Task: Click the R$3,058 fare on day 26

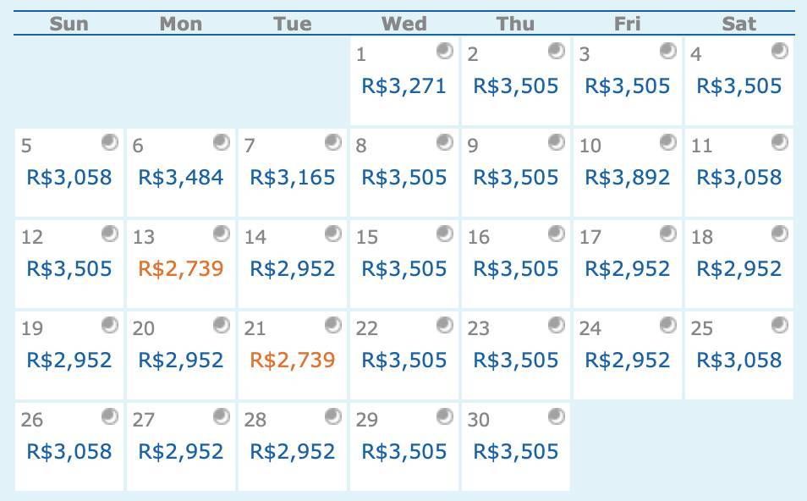Action: (x=69, y=452)
